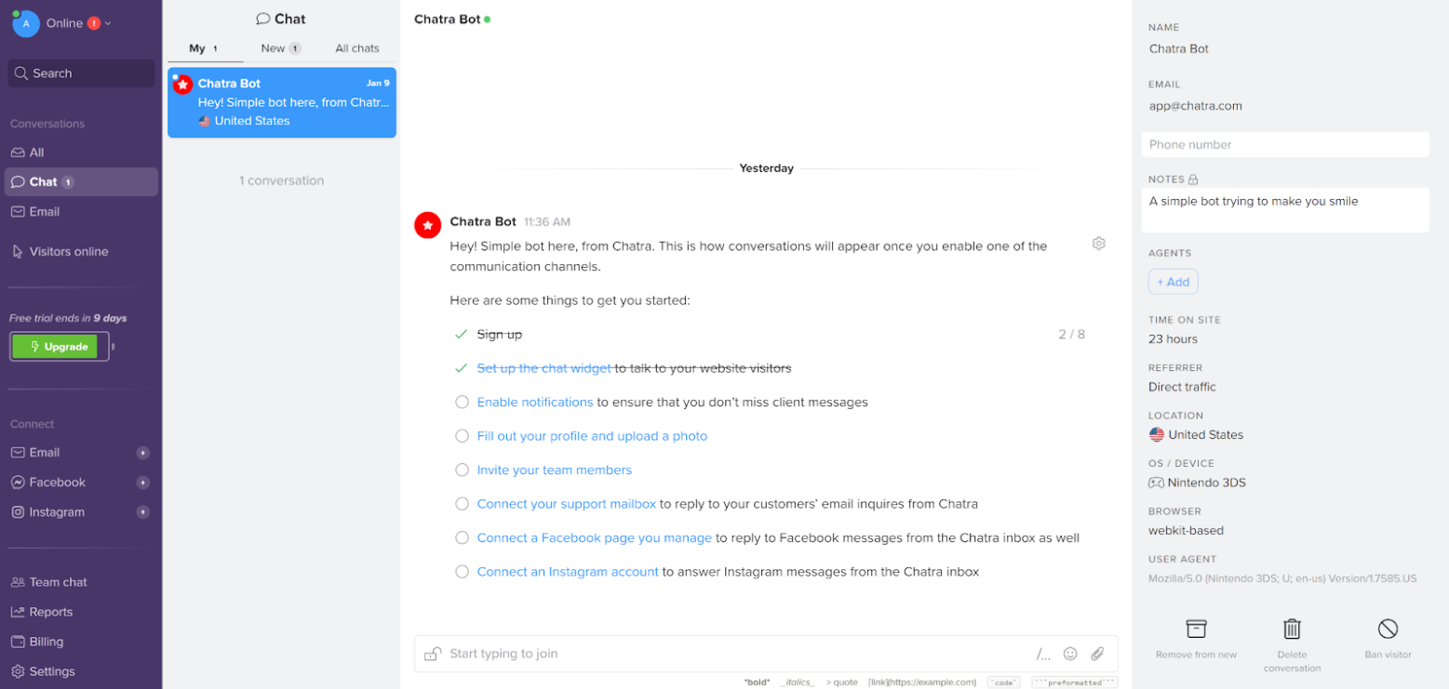Click the Delete conversation trash icon
1449x689 pixels.
(x=1292, y=629)
